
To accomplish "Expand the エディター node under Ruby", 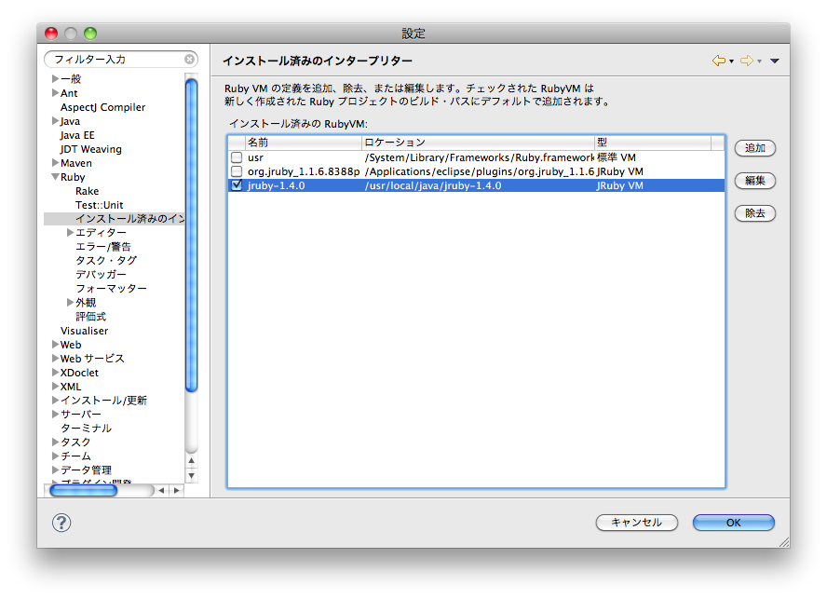I will (x=70, y=232).
